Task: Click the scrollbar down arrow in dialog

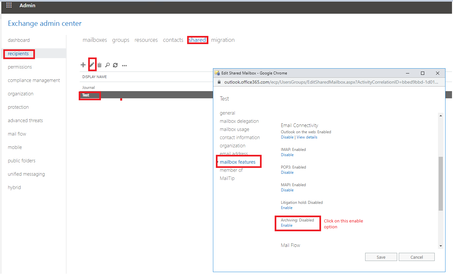Action: pos(441,246)
